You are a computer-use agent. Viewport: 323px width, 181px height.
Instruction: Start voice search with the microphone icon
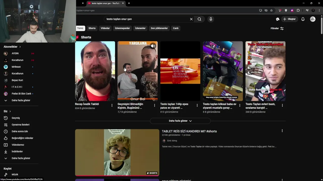click(211, 19)
